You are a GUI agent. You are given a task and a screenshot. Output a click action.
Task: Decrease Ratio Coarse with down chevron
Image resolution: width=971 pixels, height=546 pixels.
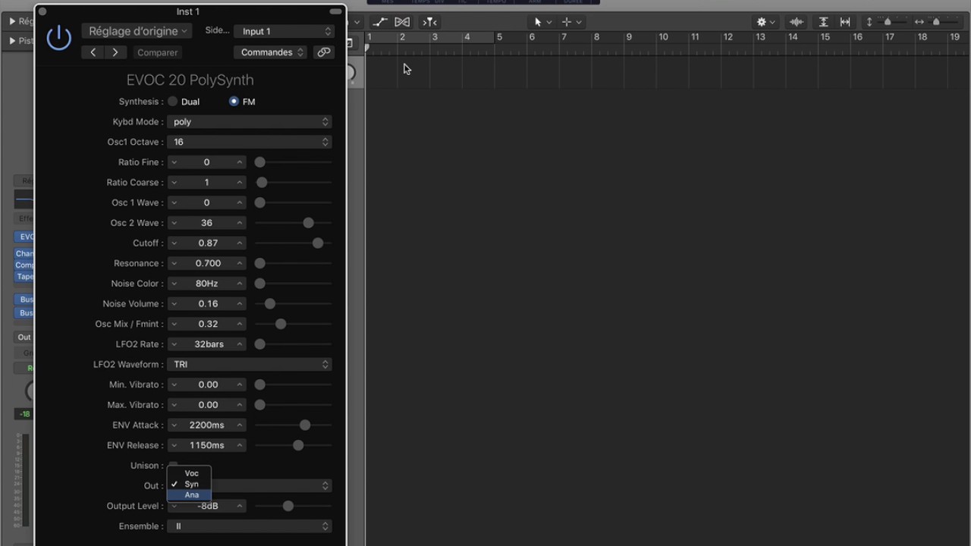[174, 182]
